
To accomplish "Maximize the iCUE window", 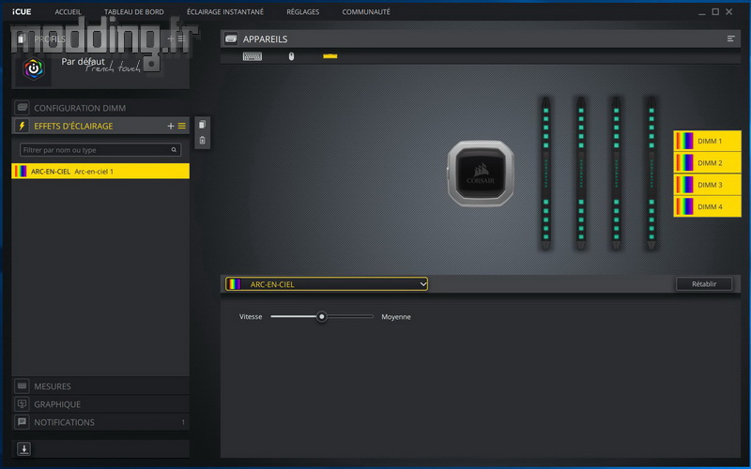I will coord(715,12).
